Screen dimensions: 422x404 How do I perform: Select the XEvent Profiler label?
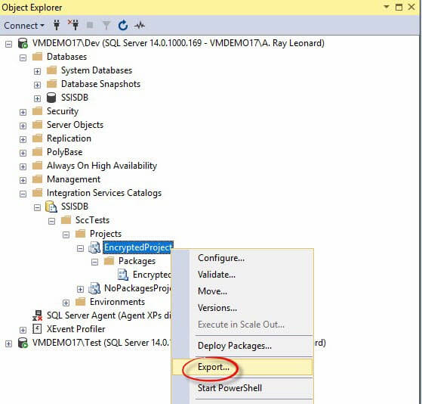pyautogui.click(x=76, y=329)
